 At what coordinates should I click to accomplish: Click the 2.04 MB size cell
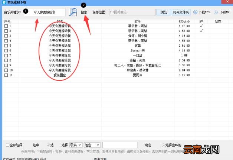coord(184,70)
